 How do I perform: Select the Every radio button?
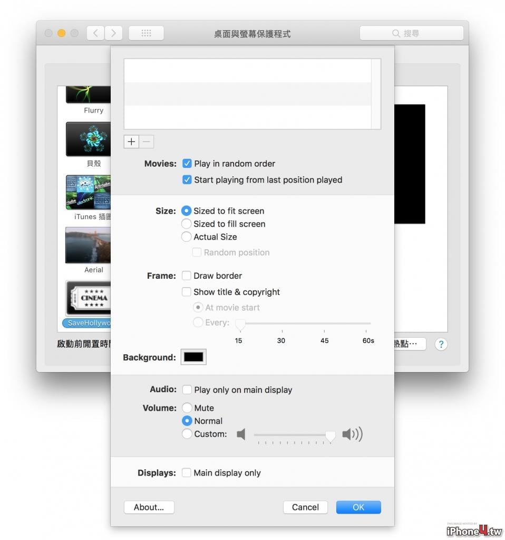point(198,322)
